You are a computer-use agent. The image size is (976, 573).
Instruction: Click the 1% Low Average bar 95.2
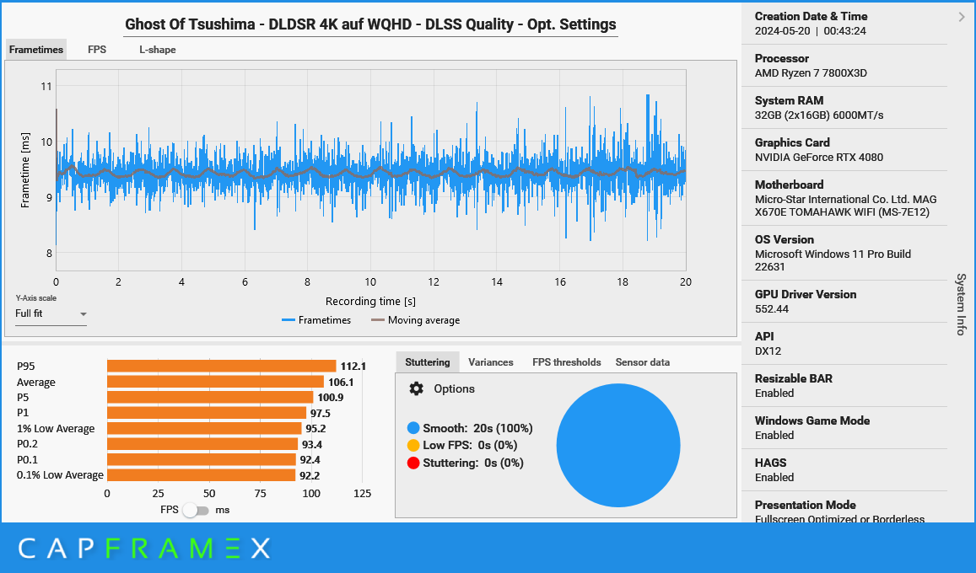(x=204, y=429)
